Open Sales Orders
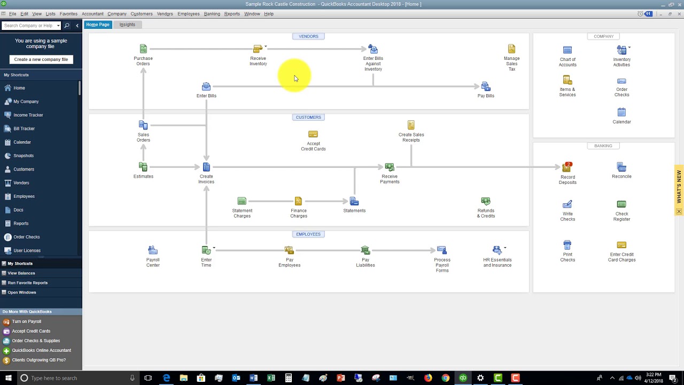This screenshot has width=684, height=385. 143,125
